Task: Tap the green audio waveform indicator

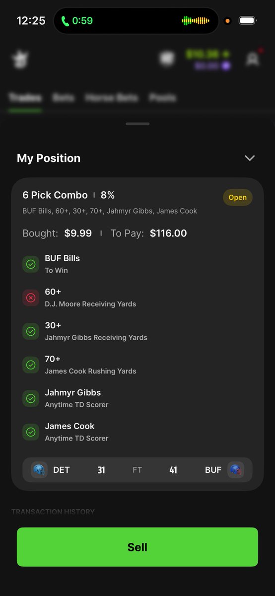Action: 196,21
